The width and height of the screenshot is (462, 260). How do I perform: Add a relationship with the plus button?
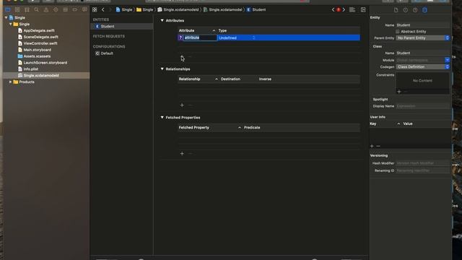pos(182,105)
